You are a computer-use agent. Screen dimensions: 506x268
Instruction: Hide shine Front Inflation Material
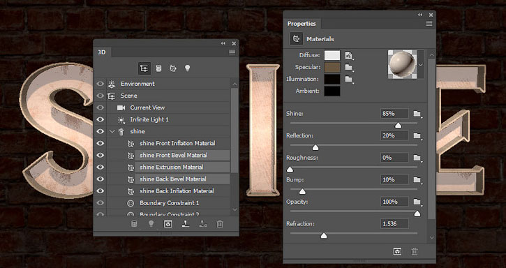coord(100,143)
